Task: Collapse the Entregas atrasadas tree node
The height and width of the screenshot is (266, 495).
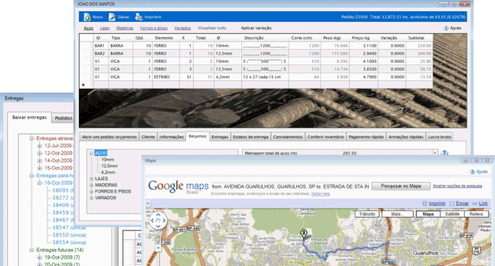Action: [x=32, y=139]
